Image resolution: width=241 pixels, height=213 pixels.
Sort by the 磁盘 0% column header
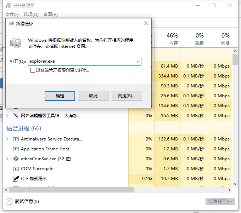(194, 39)
